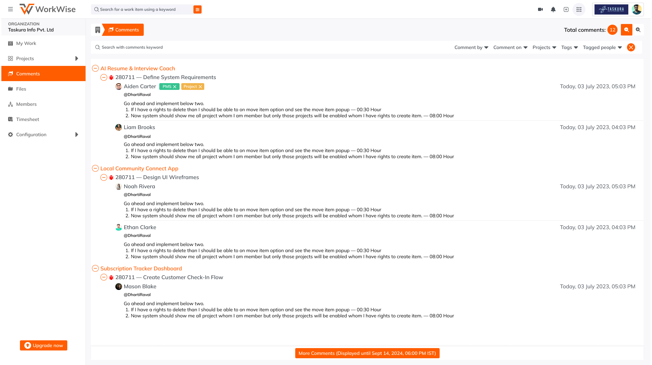The height and width of the screenshot is (365, 652).
Task: Collapse the AI Resume & Interview Coach project
Action: (95, 69)
